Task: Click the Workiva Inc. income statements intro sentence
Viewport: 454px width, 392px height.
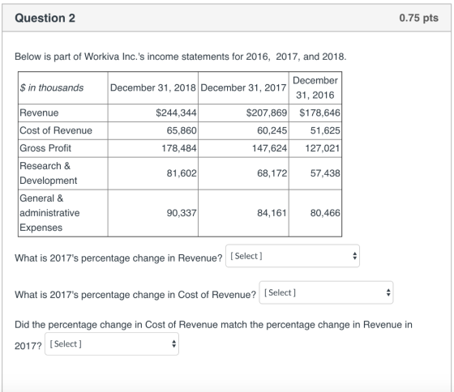Action: [180, 57]
